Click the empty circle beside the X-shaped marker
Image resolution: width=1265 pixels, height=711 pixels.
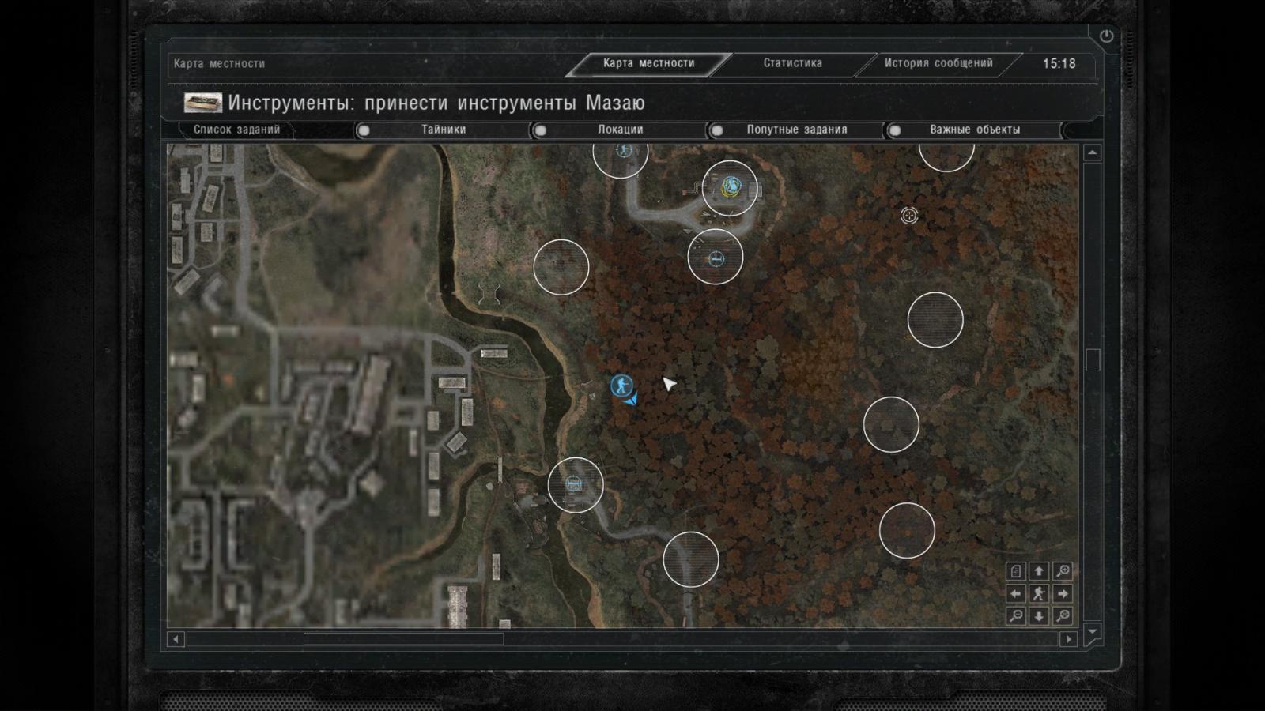click(x=561, y=267)
